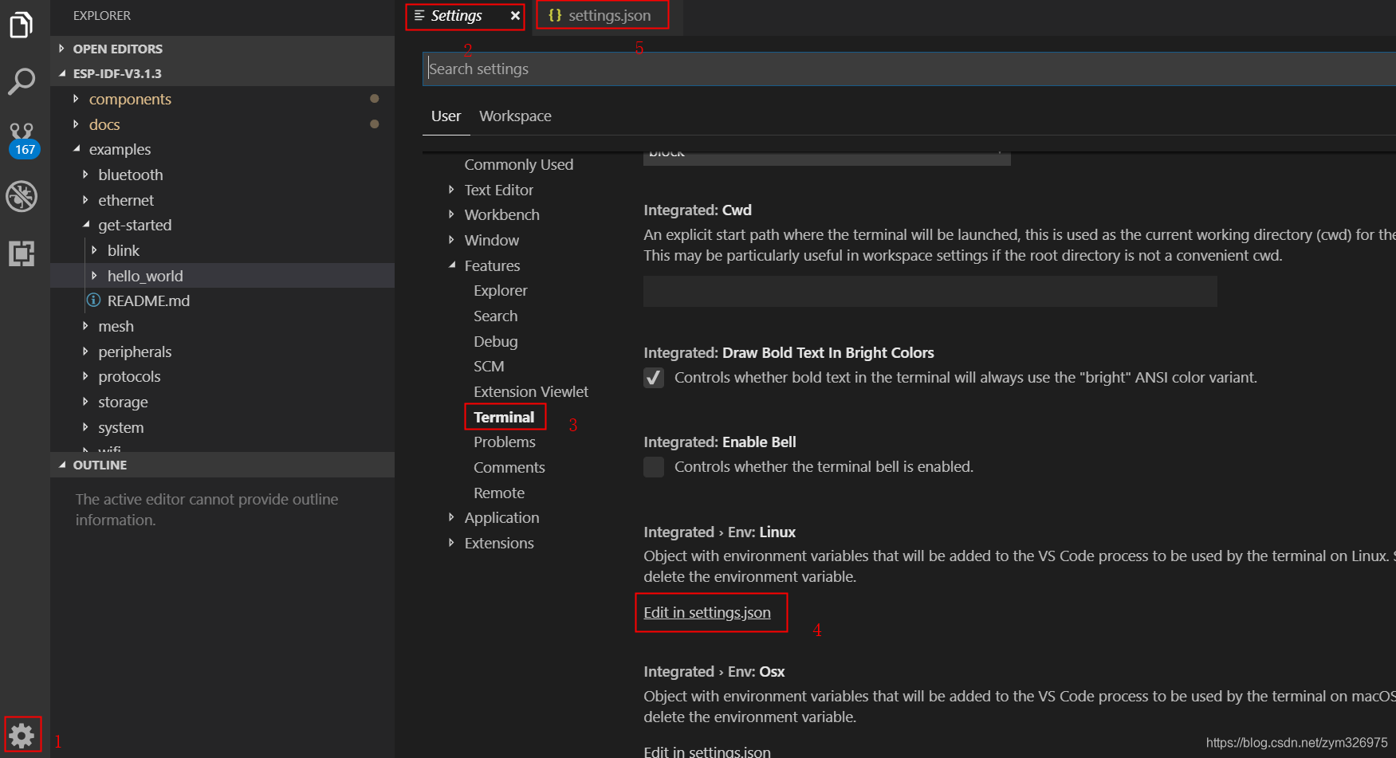This screenshot has width=1396, height=758.
Task: Select the Workspace settings tab
Action: tap(515, 116)
